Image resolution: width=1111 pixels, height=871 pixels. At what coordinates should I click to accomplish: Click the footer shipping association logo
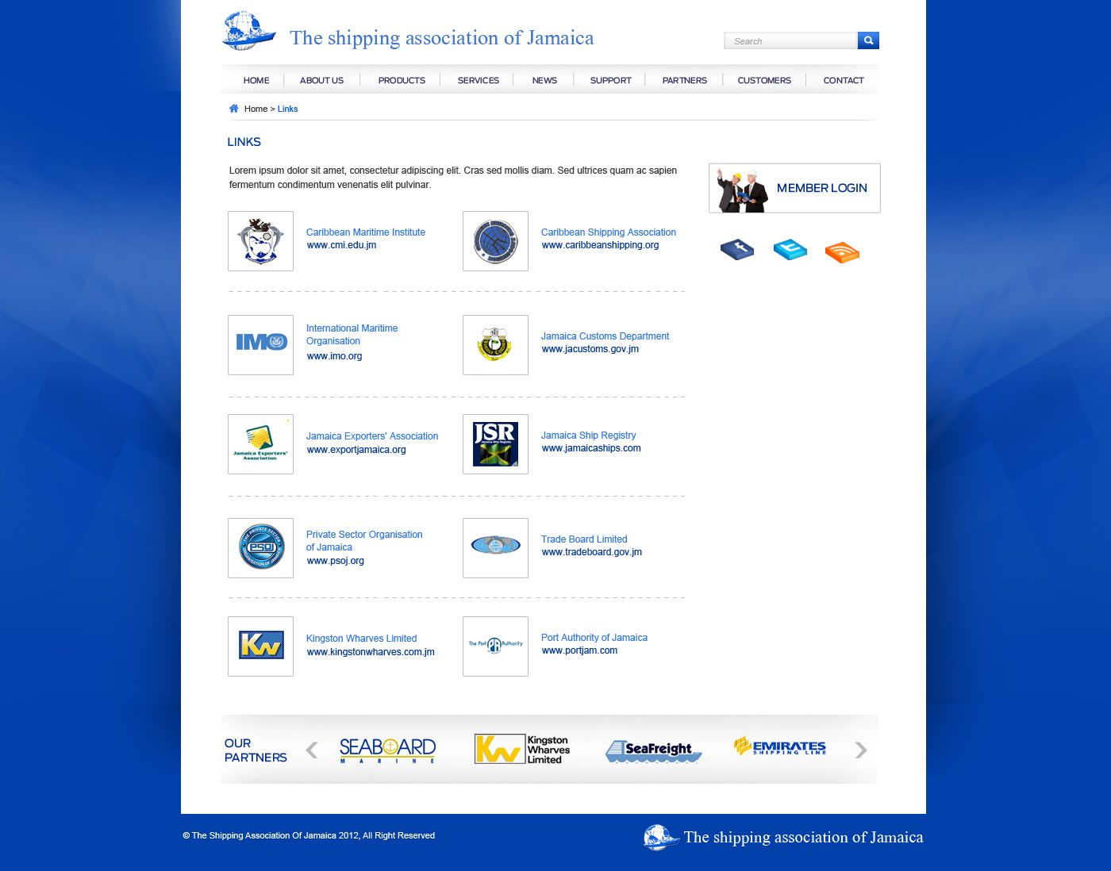click(x=783, y=838)
